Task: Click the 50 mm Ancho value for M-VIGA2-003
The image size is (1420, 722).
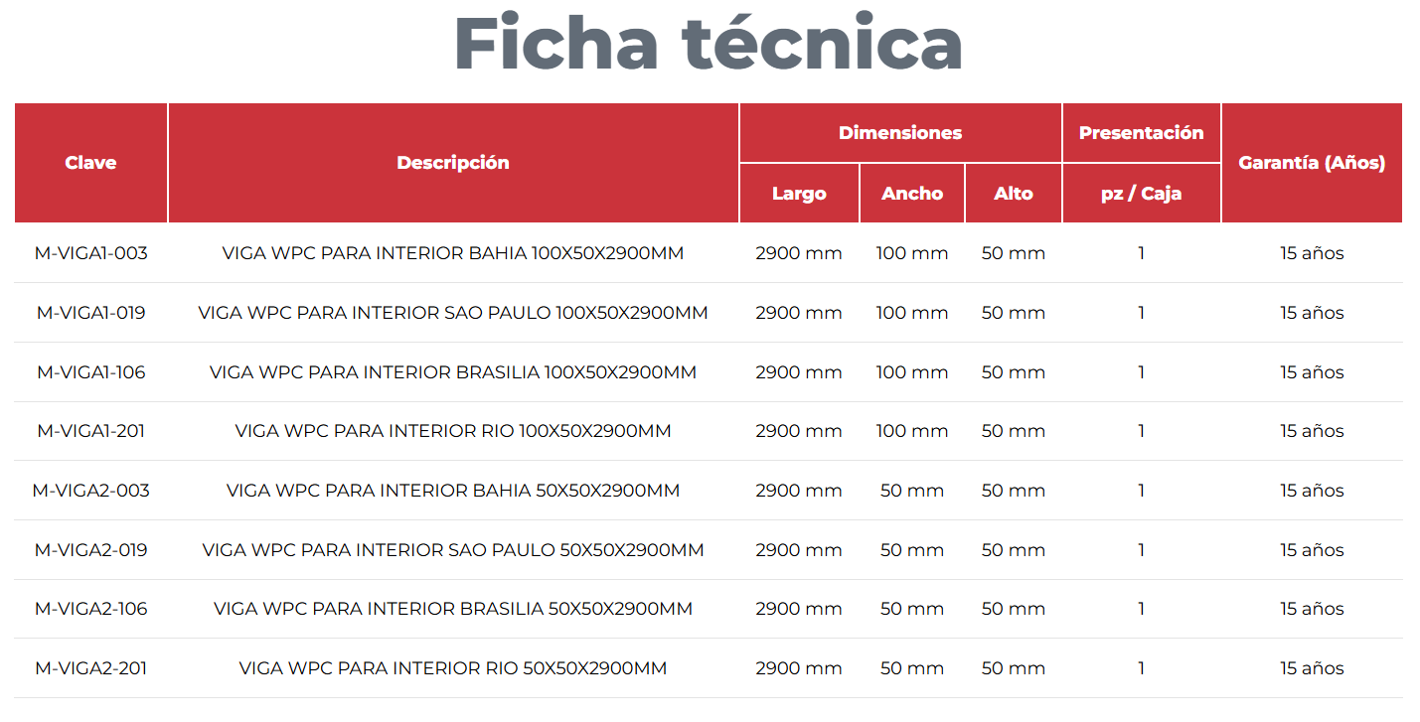Action: [x=912, y=491]
